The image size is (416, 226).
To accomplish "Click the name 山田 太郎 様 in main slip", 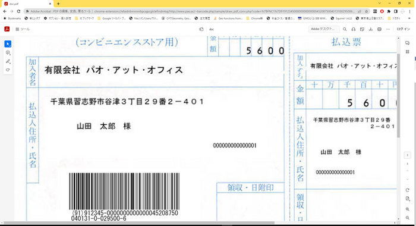I will 104,126.
